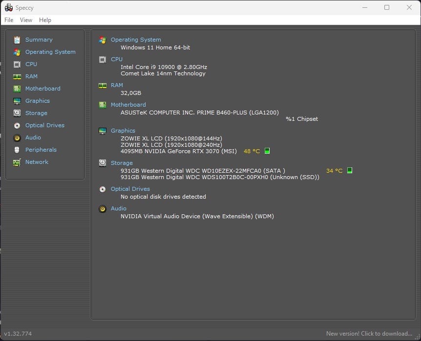Click the Peripherals mouse icon in sidebar
The width and height of the screenshot is (421, 341).
coord(17,150)
